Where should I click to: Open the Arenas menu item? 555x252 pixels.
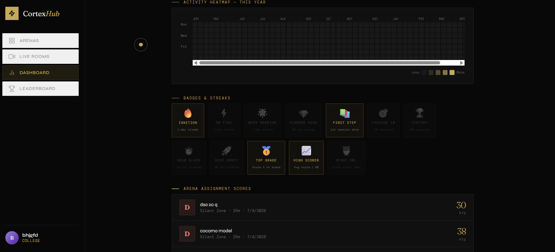click(x=40, y=41)
